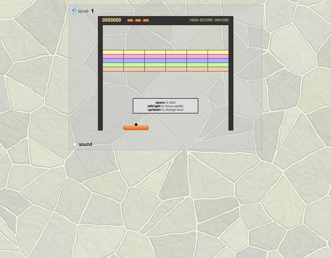Click the sound label text
Image resolution: width=331 pixels, height=258 pixels.
click(x=85, y=144)
